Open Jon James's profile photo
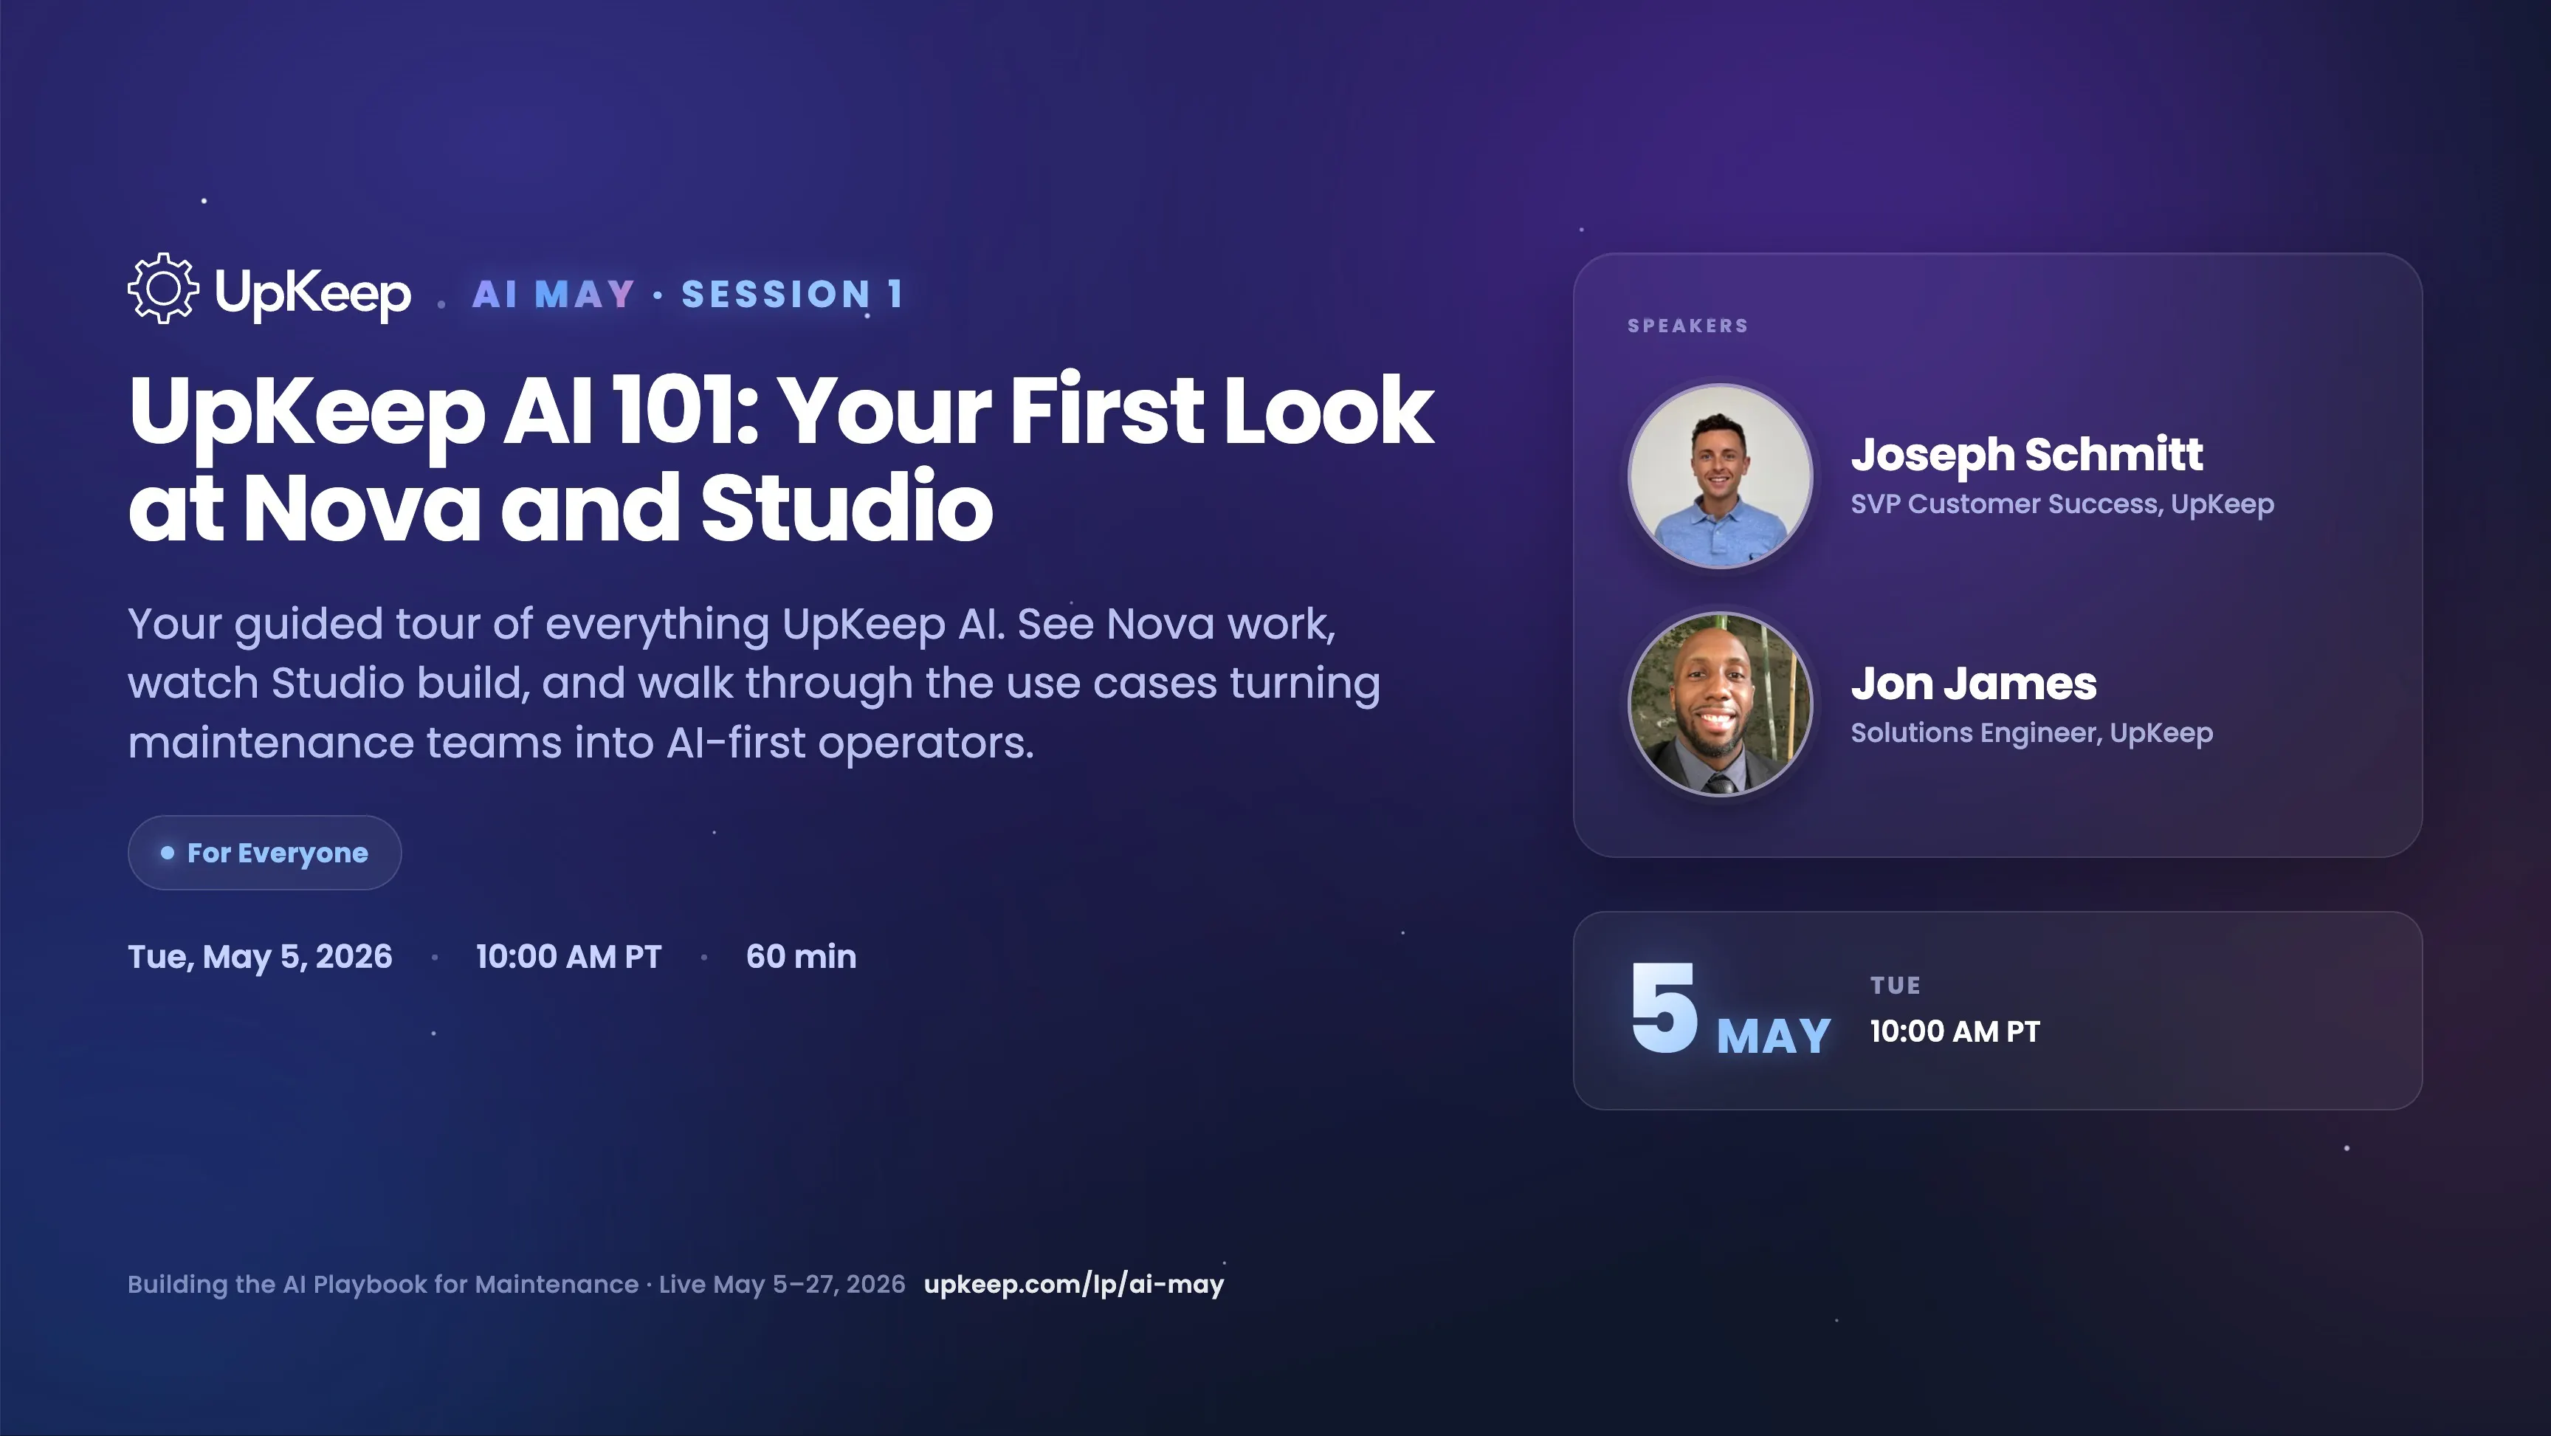This screenshot has width=2551, height=1436. 1720,704
